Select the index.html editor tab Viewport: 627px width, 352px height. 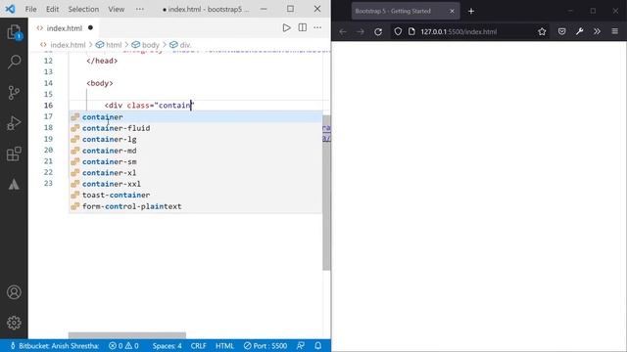tap(64, 28)
